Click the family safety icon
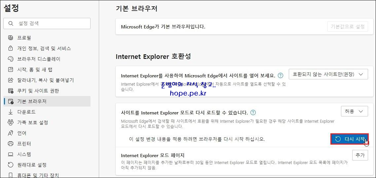 click(x=11, y=122)
